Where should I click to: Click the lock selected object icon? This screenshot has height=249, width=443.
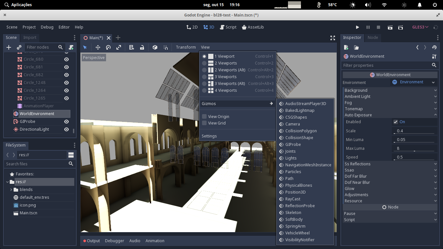142,47
